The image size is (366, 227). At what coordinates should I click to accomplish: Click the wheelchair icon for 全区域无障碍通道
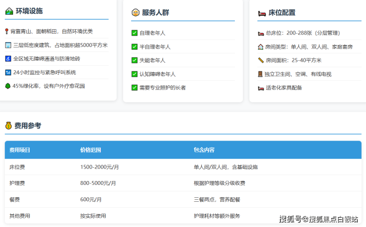tap(7, 58)
